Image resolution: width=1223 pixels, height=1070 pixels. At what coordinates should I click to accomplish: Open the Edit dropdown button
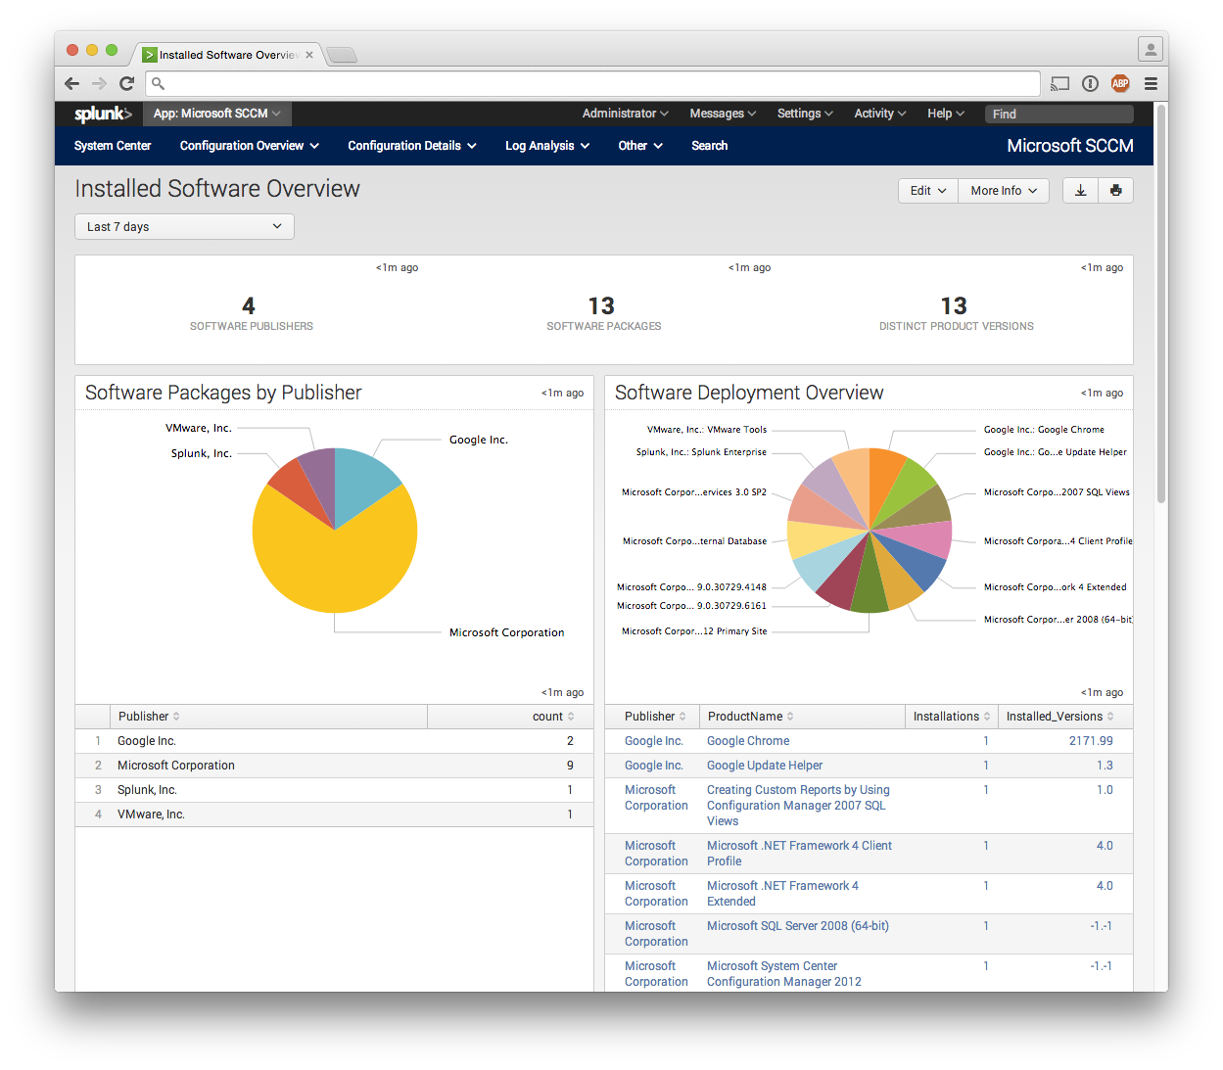pos(928,190)
